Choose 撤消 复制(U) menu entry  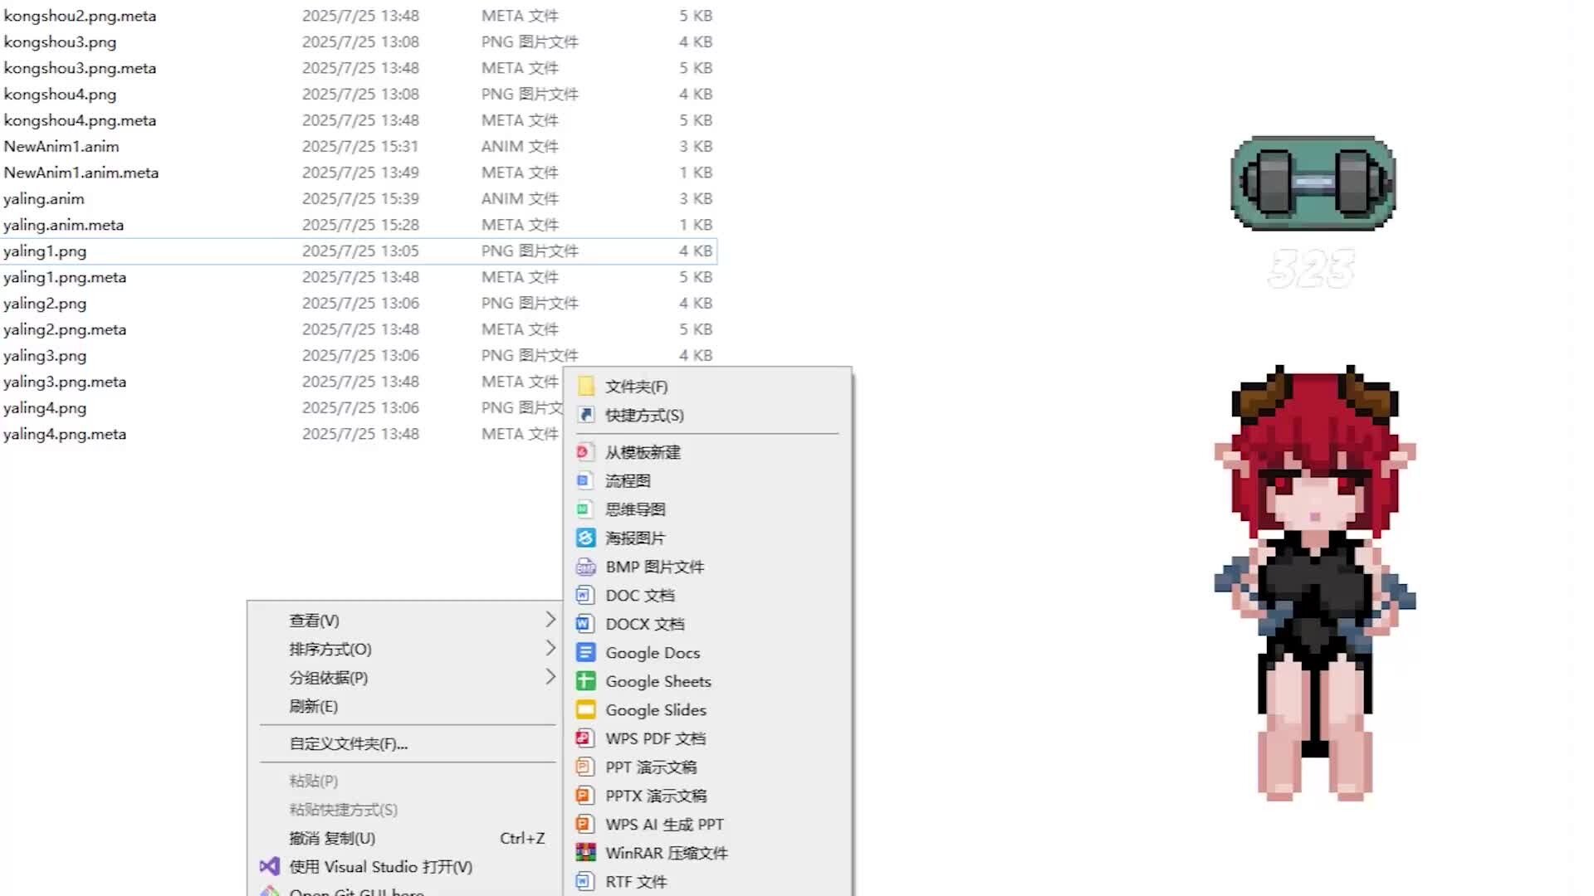point(332,839)
